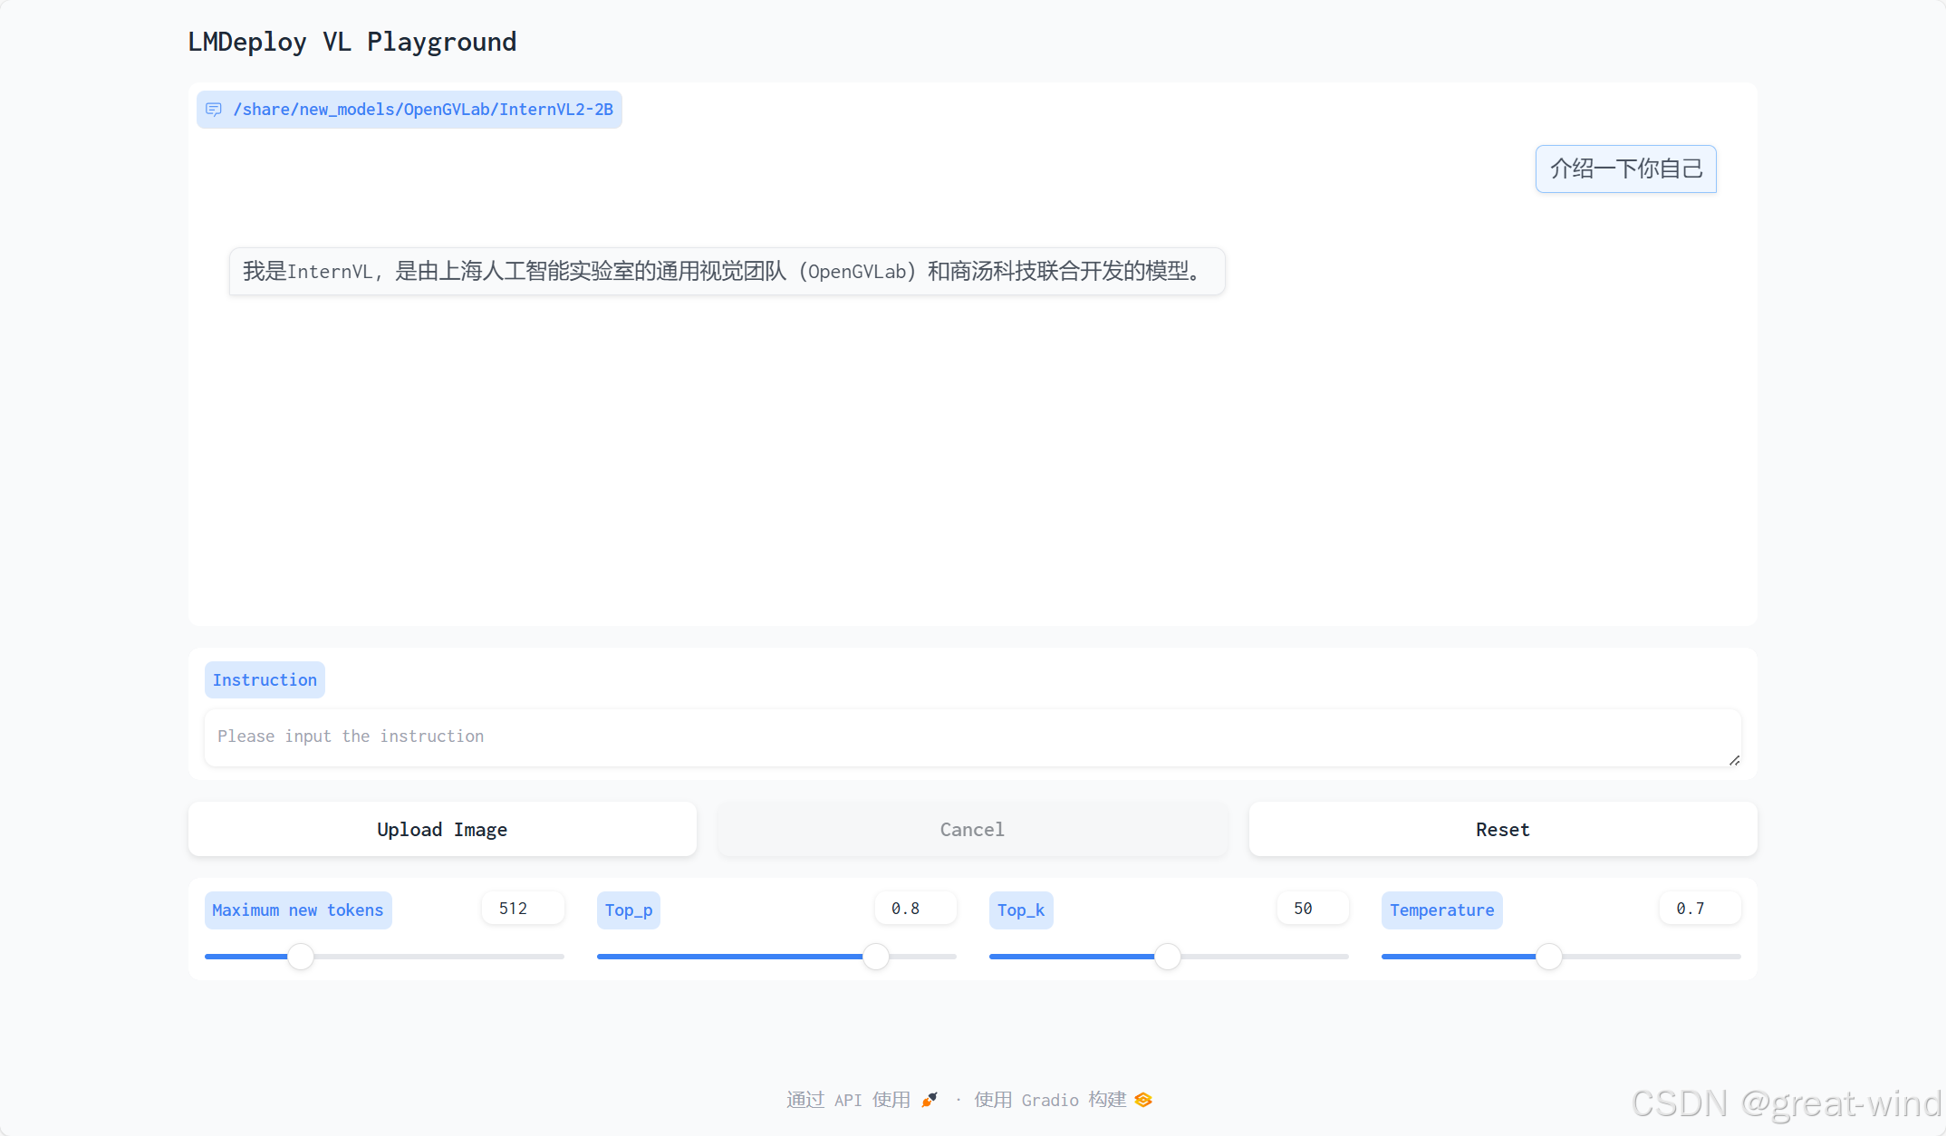Open the '使用 Gradio 构建' footer link
The width and height of the screenshot is (1946, 1136).
pos(1050,1100)
